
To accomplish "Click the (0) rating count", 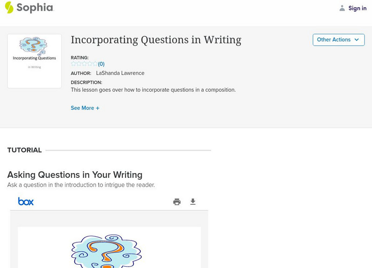I will [101, 64].
